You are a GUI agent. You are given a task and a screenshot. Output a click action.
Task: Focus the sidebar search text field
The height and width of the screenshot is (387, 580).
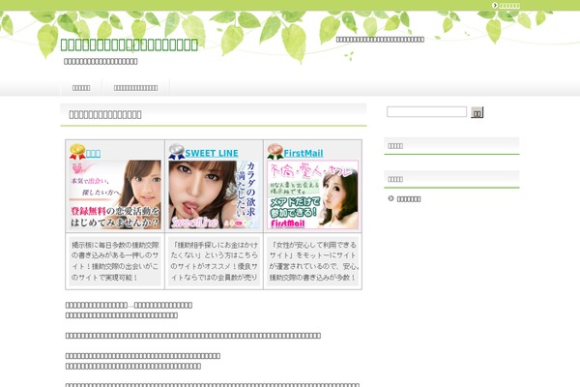coord(427,112)
